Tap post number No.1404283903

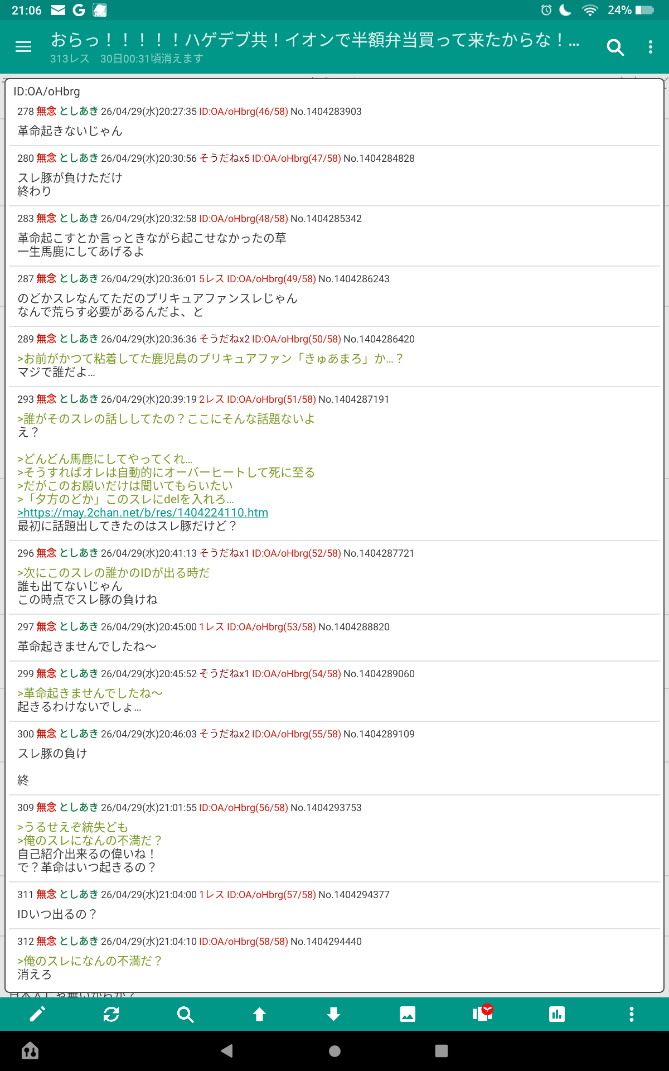326,112
